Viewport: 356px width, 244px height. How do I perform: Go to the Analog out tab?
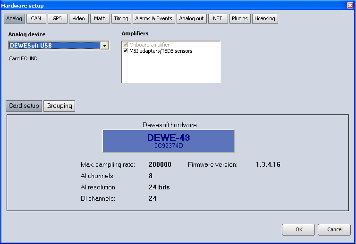191,18
